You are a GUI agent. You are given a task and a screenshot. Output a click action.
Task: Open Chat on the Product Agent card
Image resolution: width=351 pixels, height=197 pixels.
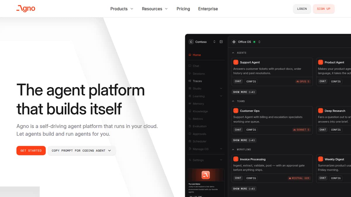[x=323, y=81]
